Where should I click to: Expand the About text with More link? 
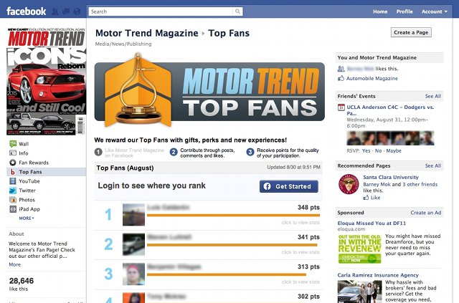(x=14, y=264)
